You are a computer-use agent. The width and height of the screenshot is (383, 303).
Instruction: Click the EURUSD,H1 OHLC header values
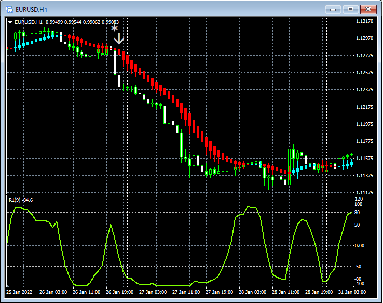click(66, 22)
